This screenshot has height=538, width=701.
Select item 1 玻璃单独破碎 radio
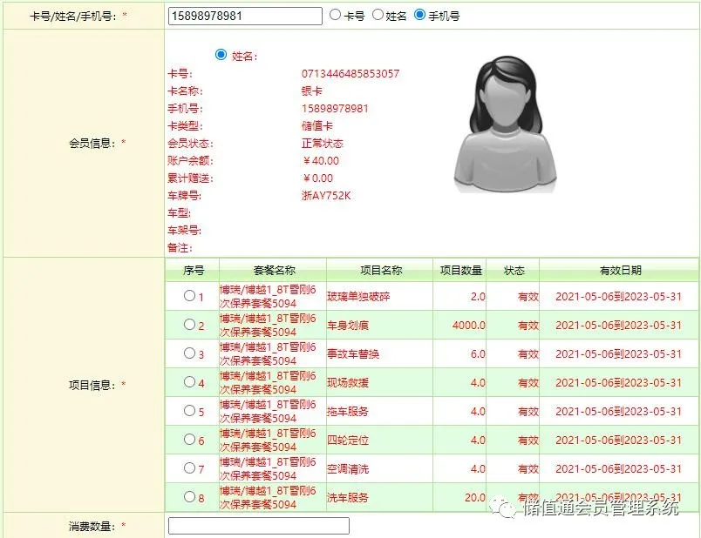189,296
